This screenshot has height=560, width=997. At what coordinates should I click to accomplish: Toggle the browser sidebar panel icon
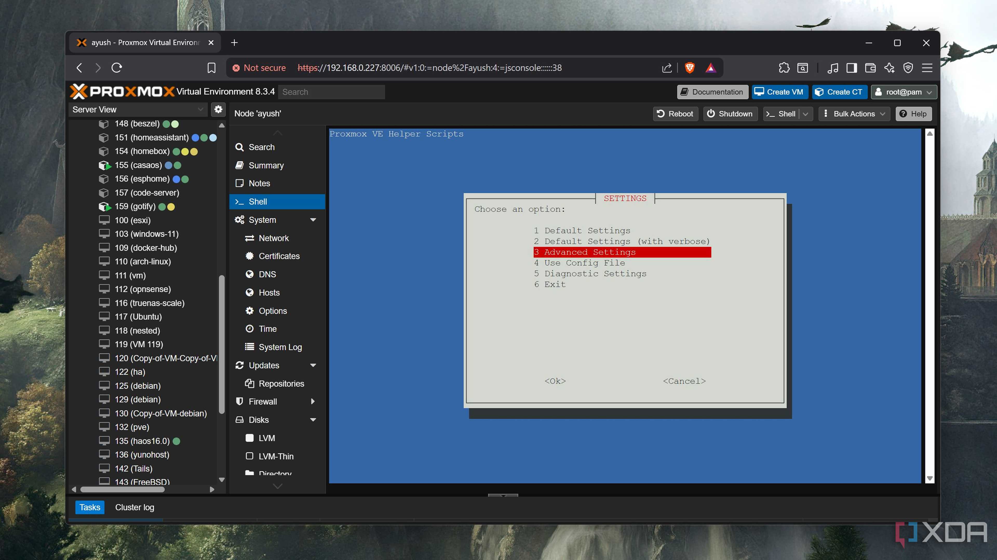coord(852,68)
